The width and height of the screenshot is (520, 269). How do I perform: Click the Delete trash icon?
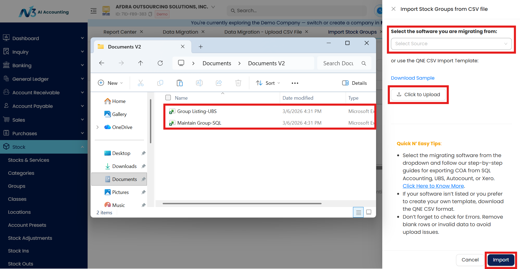[x=238, y=83]
